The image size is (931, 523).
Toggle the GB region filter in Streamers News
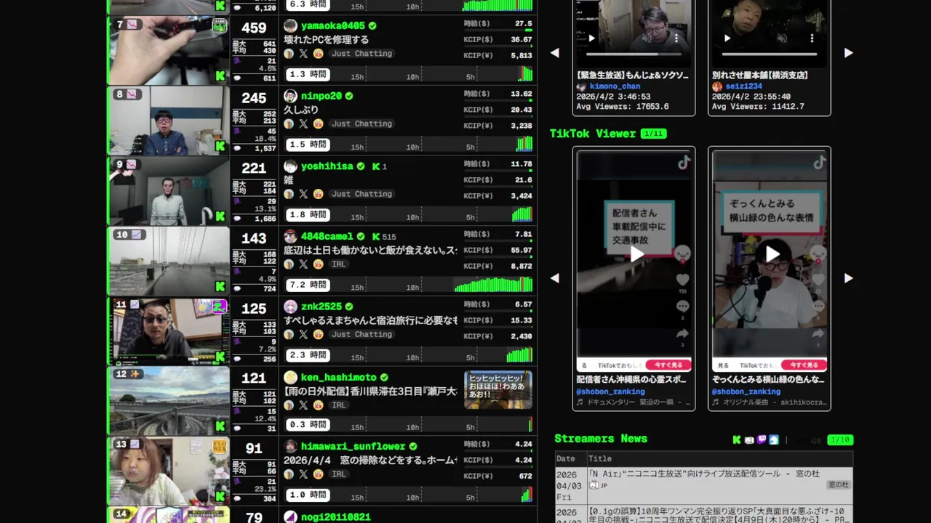point(815,440)
